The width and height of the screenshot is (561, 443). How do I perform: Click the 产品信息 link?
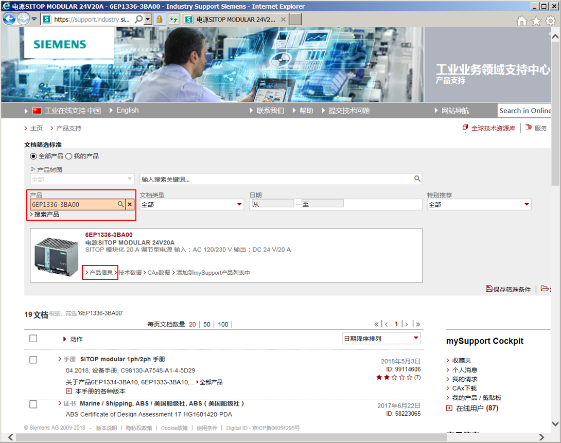[x=101, y=273]
